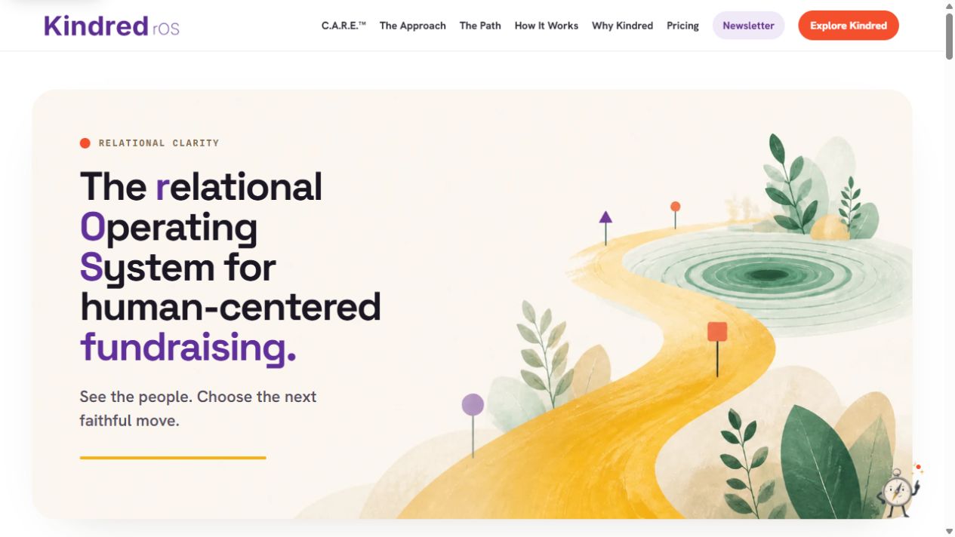Click the scrollbar up arrow
The image size is (955, 537).
[x=949, y=6]
